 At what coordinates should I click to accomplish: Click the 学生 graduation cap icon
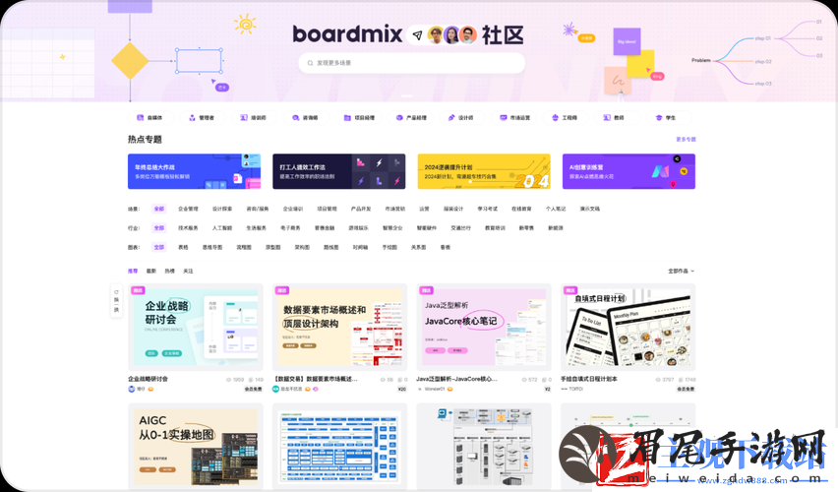658,118
